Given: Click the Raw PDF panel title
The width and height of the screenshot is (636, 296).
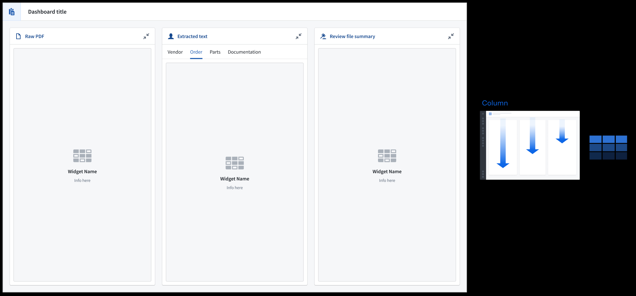Looking at the screenshot, I should click(34, 36).
